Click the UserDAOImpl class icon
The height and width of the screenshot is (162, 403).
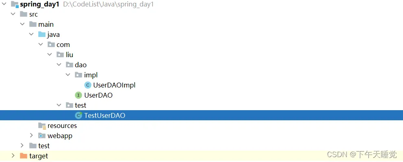(x=88, y=85)
